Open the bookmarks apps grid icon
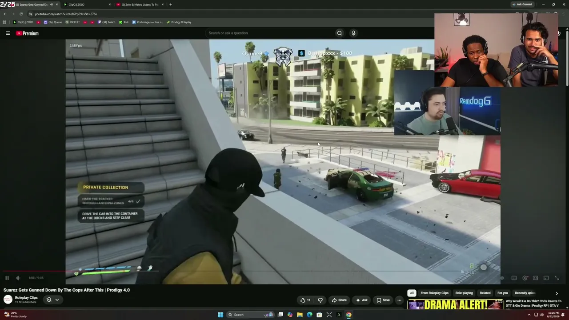Screen dimensions: 569x320 pos(4,22)
